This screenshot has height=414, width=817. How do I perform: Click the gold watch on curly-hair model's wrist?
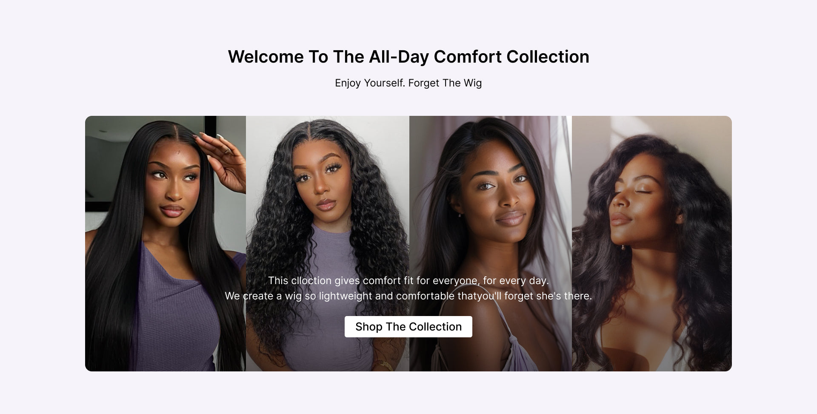[x=383, y=365]
